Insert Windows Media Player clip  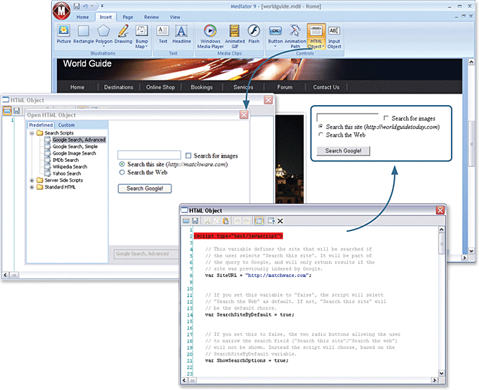tap(210, 36)
